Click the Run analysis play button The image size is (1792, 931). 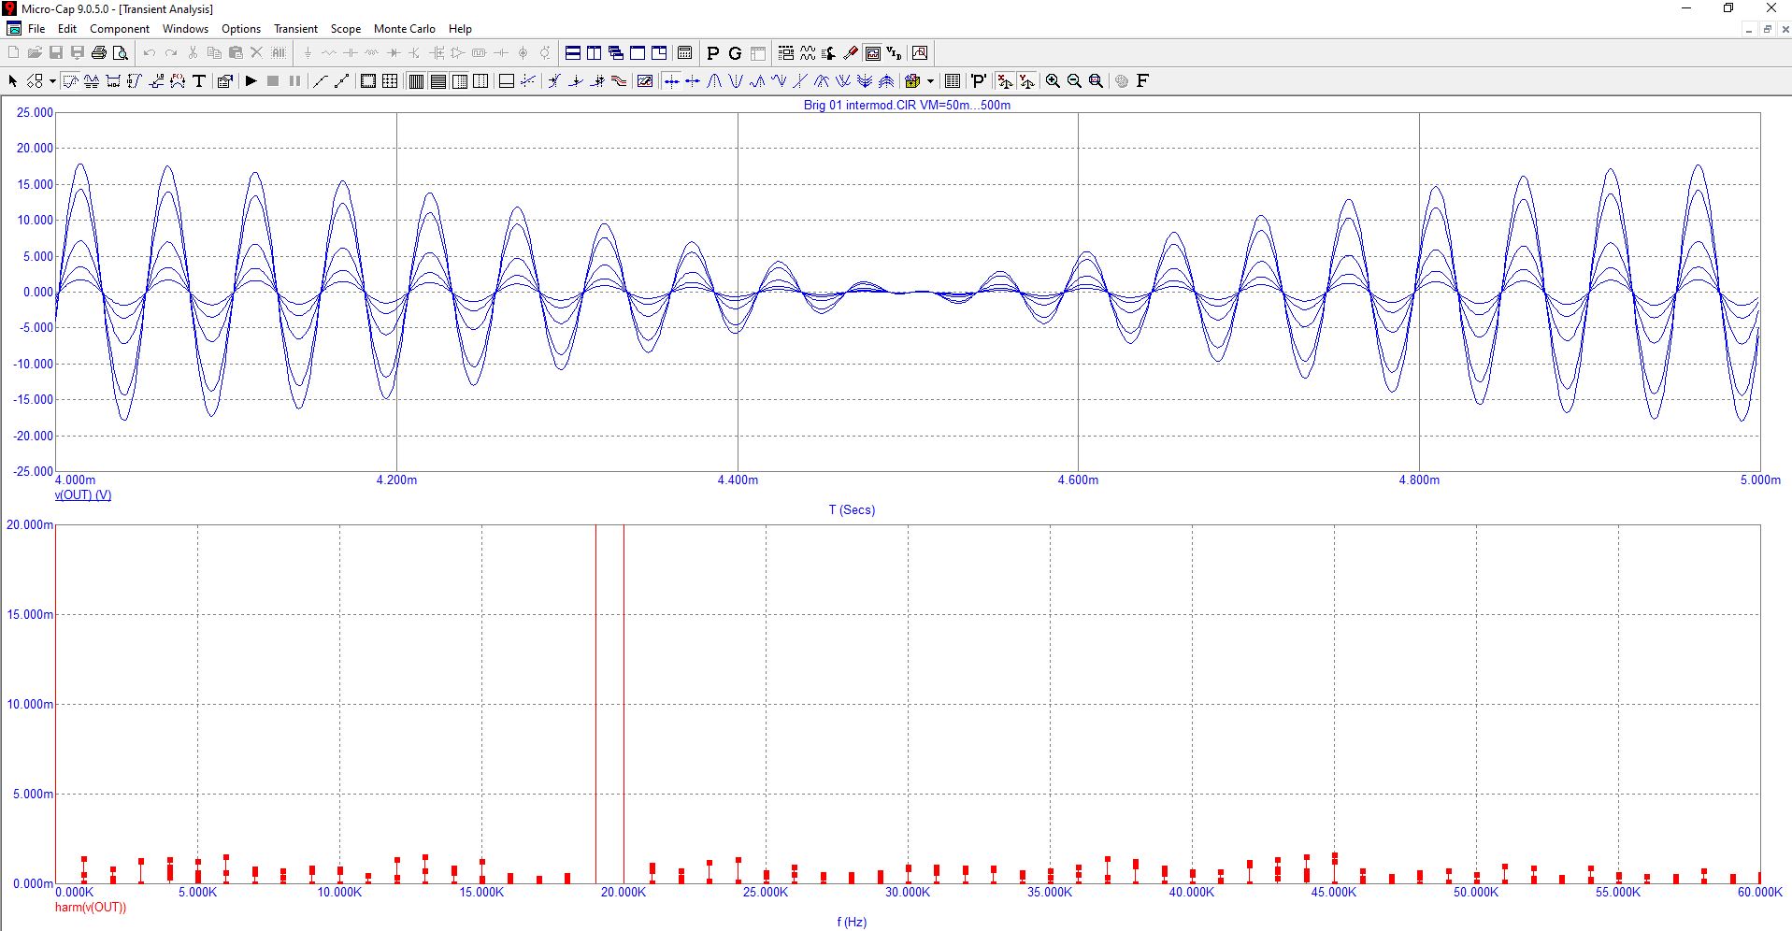pos(251,81)
